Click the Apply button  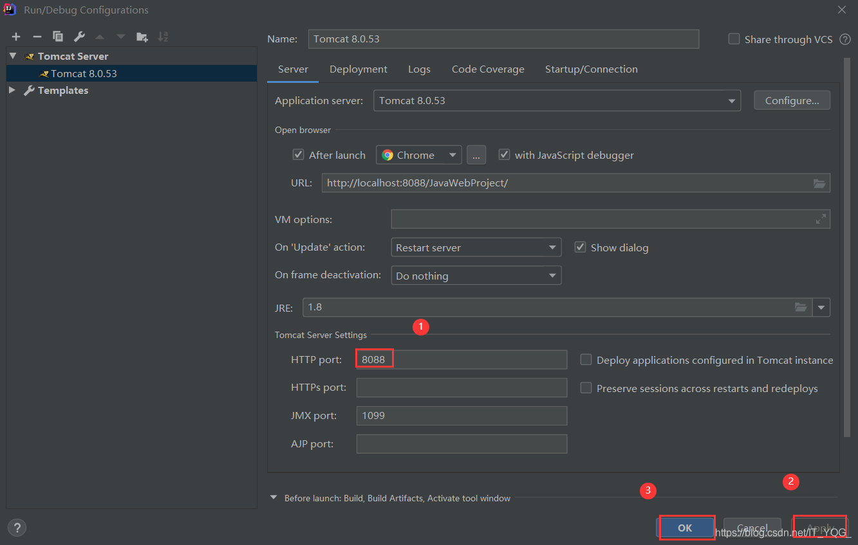[x=819, y=528]
